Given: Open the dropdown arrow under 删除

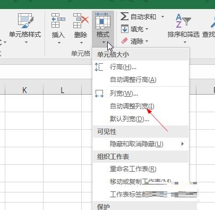Looking at the screenshot, I should [x=81, y=43].
